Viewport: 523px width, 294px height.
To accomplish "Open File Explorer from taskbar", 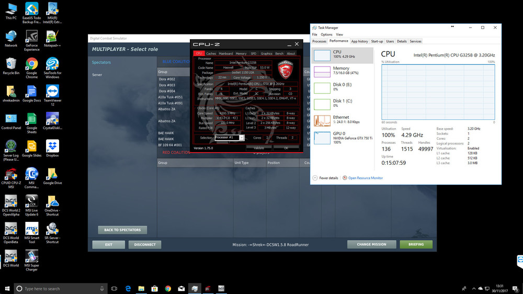I will click(141, 288).
